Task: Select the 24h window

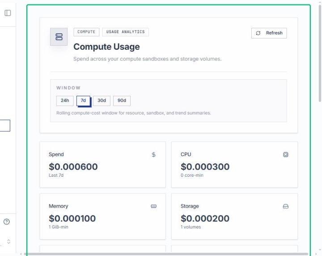Action: coord(65,101)
